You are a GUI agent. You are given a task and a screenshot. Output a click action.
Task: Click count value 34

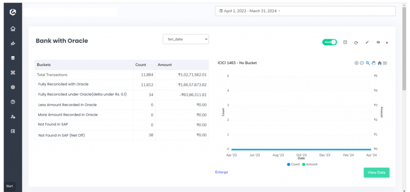pos(151,95)
